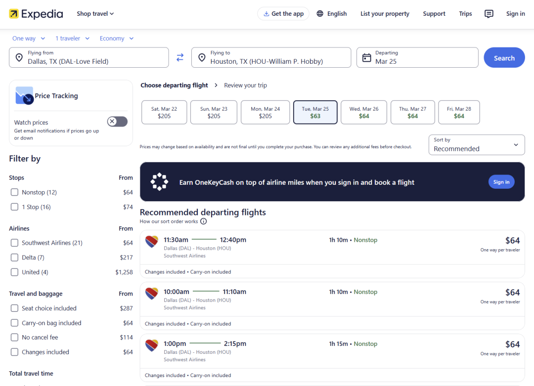Check Carry-on bag included filter

click(x=14, y=323)
